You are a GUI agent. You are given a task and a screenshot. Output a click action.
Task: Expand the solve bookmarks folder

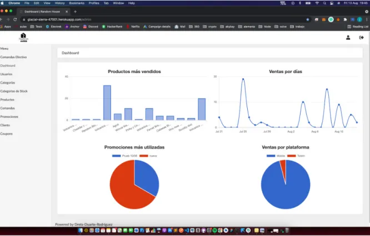point(281,27)
